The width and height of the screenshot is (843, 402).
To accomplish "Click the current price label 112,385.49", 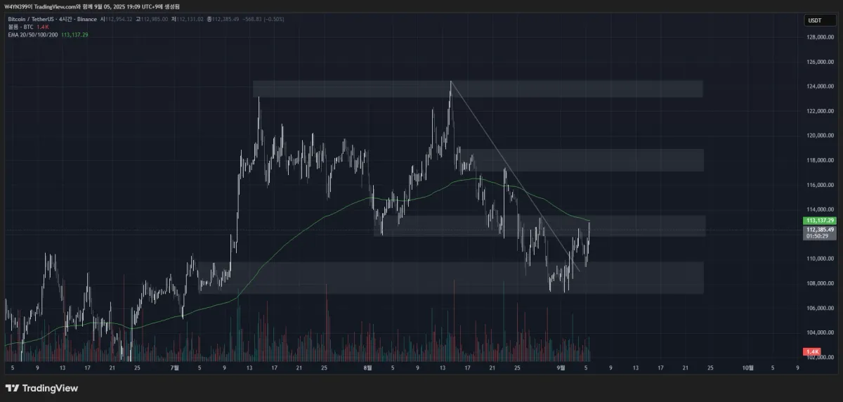I will pos(819,230).
